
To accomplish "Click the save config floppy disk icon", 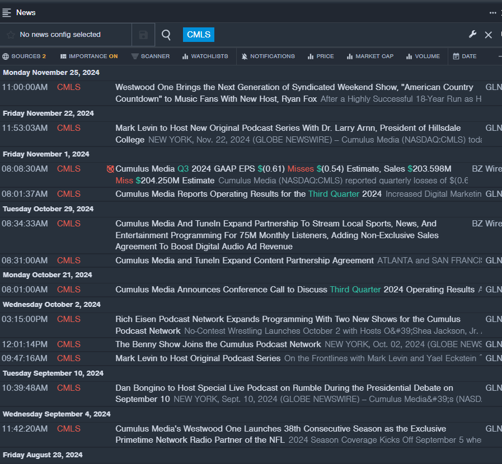I will coord(143,35).
